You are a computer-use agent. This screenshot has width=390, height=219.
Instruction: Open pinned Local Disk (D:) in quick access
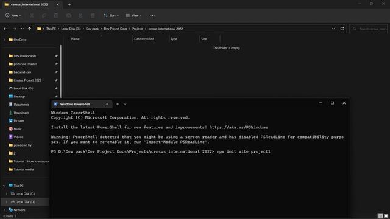(x=23, y=88)
